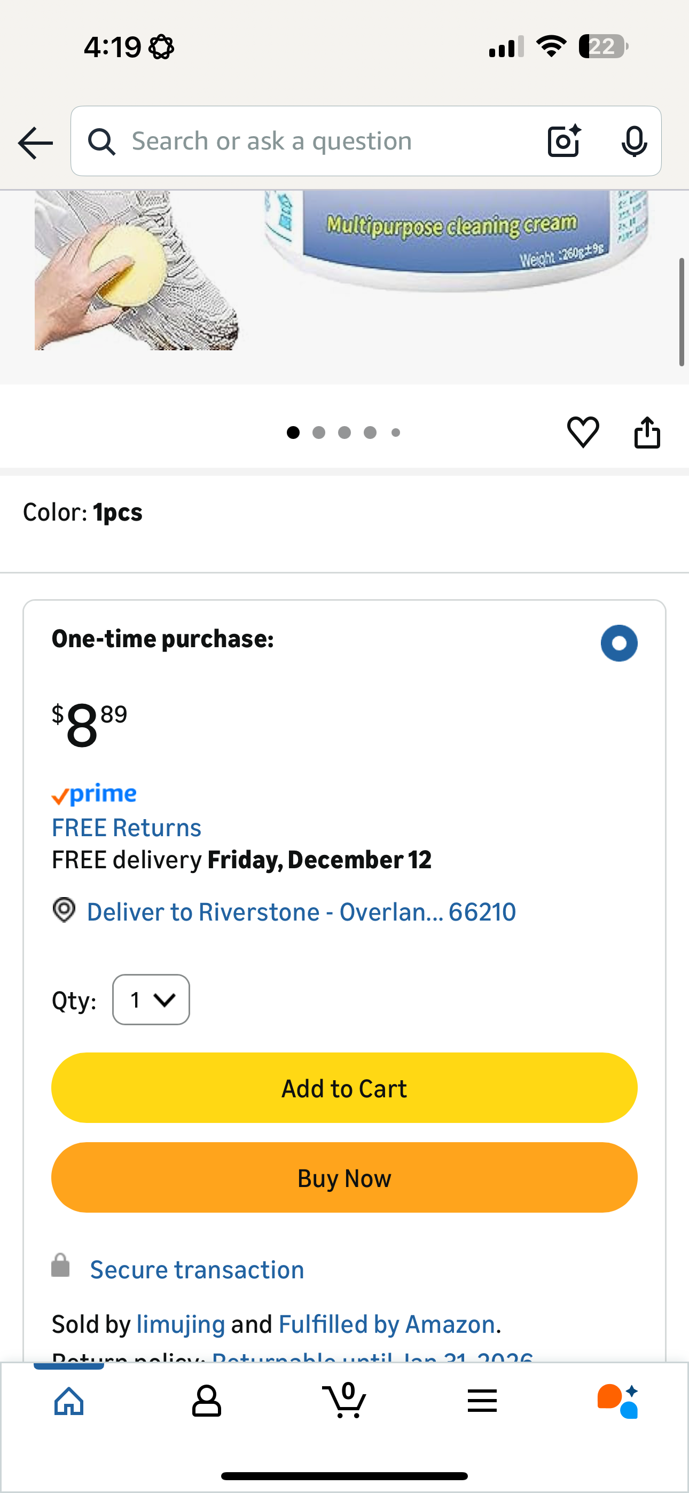Viewport: 689px width, 1493px height.
Task: Tap the delivery location pin icon
Action: pos(64,910)
